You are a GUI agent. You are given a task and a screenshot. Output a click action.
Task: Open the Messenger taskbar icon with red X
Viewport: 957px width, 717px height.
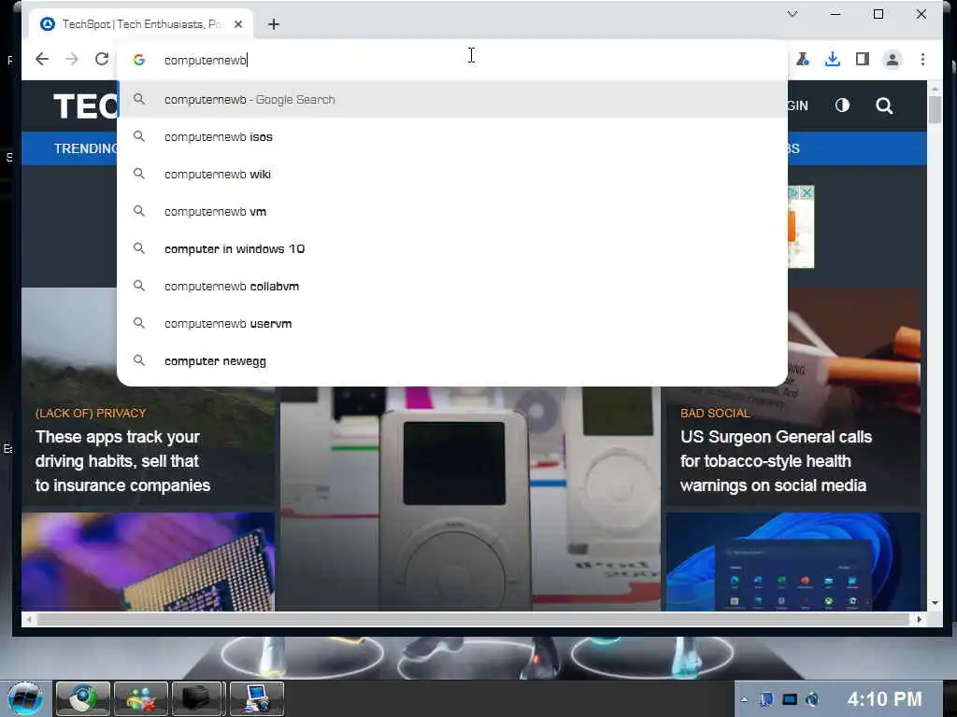tap(140, 698)
